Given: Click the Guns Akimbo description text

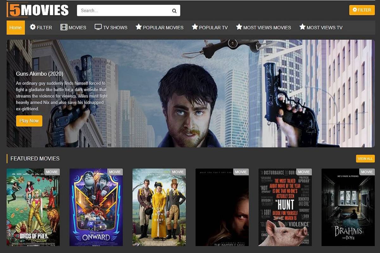Looking at the screenshot, I should coord(62,96).
